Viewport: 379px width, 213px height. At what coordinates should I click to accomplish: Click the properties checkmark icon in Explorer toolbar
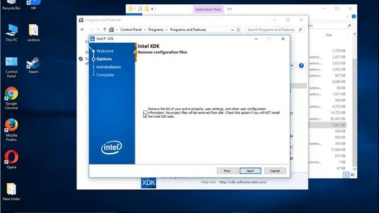(140, 9)
